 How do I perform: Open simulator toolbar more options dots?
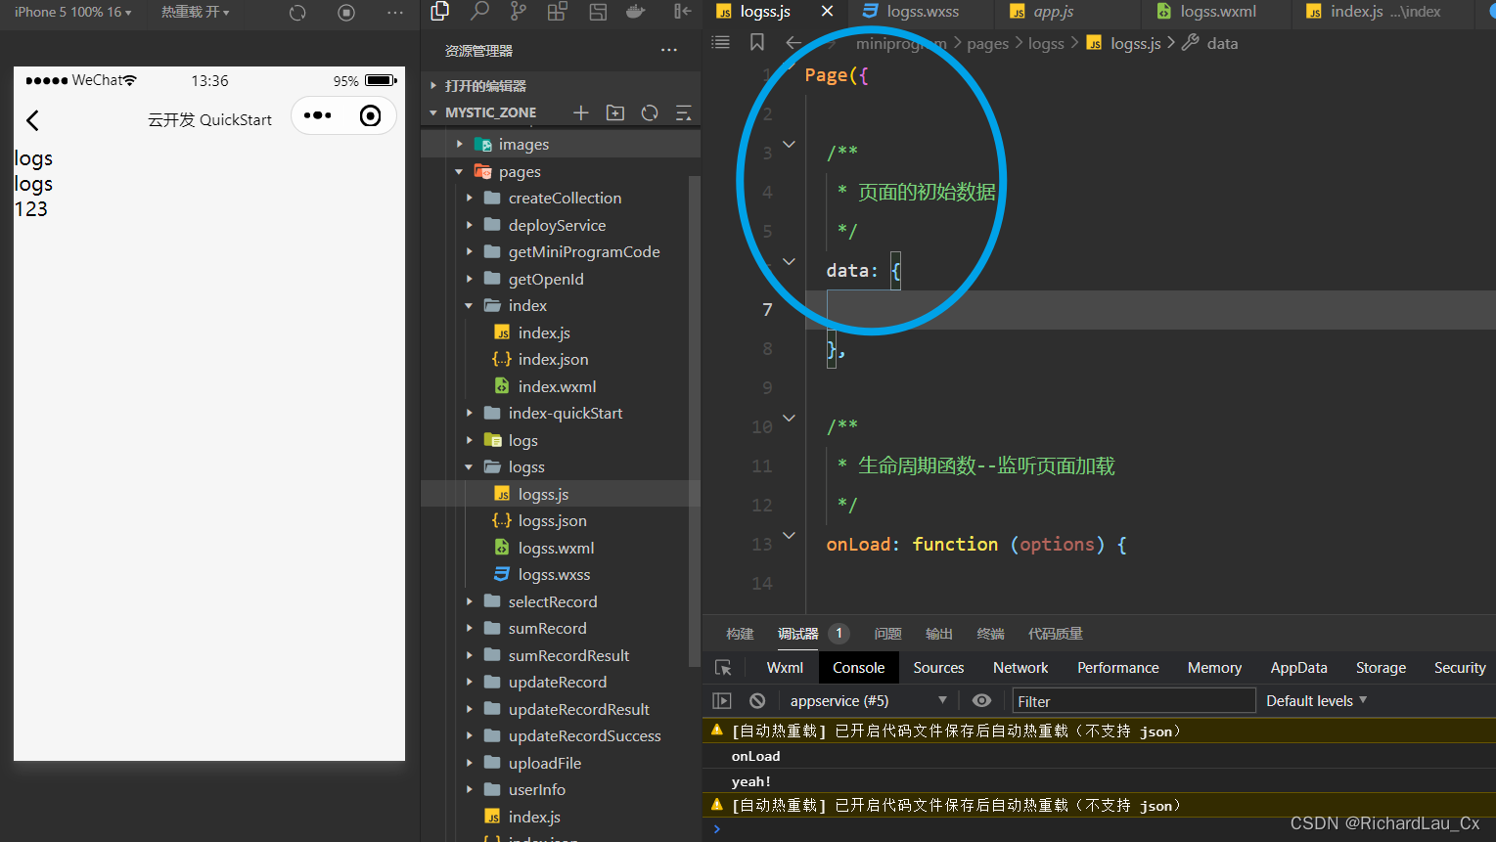tap(395, 13)
